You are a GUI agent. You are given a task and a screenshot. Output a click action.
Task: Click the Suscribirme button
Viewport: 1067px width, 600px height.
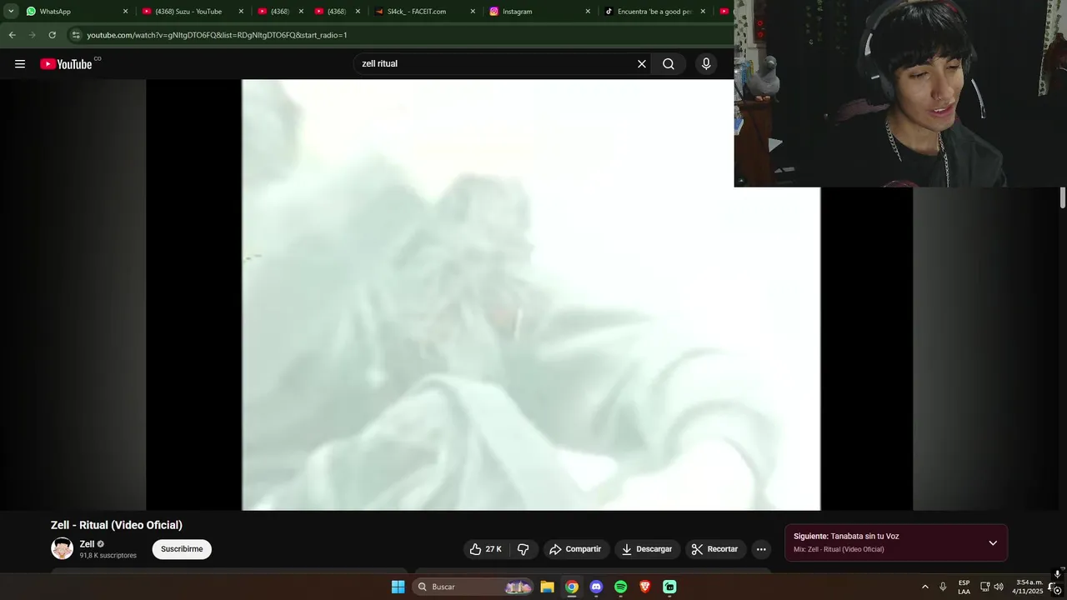[x=182, y=549]
